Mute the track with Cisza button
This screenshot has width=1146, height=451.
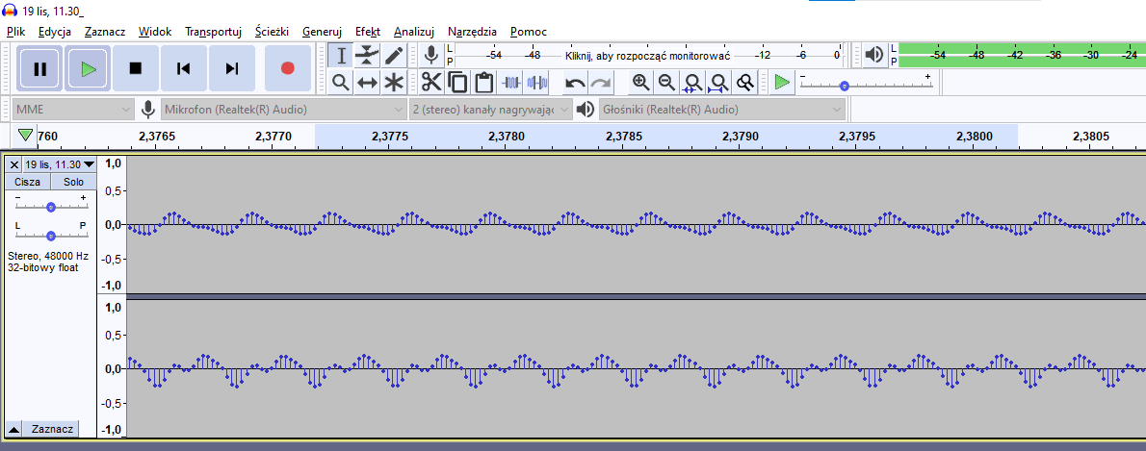click(x=28, y=182)
